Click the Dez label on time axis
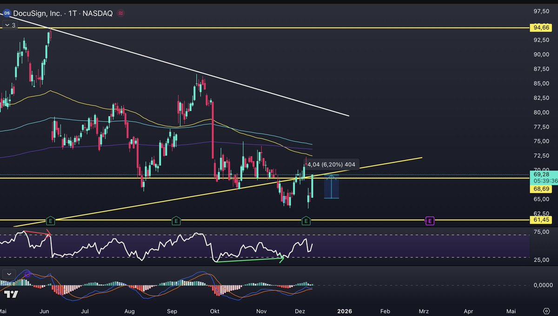Viewport: 558px width, 316px height. [x=299, y=310]
